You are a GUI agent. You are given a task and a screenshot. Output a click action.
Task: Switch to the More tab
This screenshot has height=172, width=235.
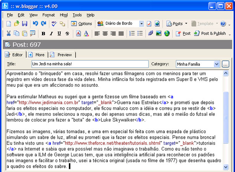[37, 55]
